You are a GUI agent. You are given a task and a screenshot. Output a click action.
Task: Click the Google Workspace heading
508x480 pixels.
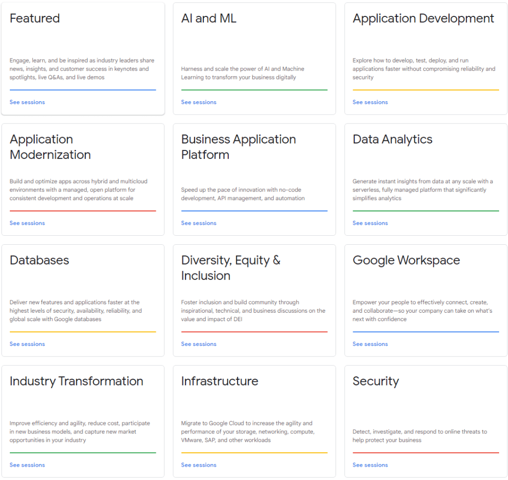point(406,261)
